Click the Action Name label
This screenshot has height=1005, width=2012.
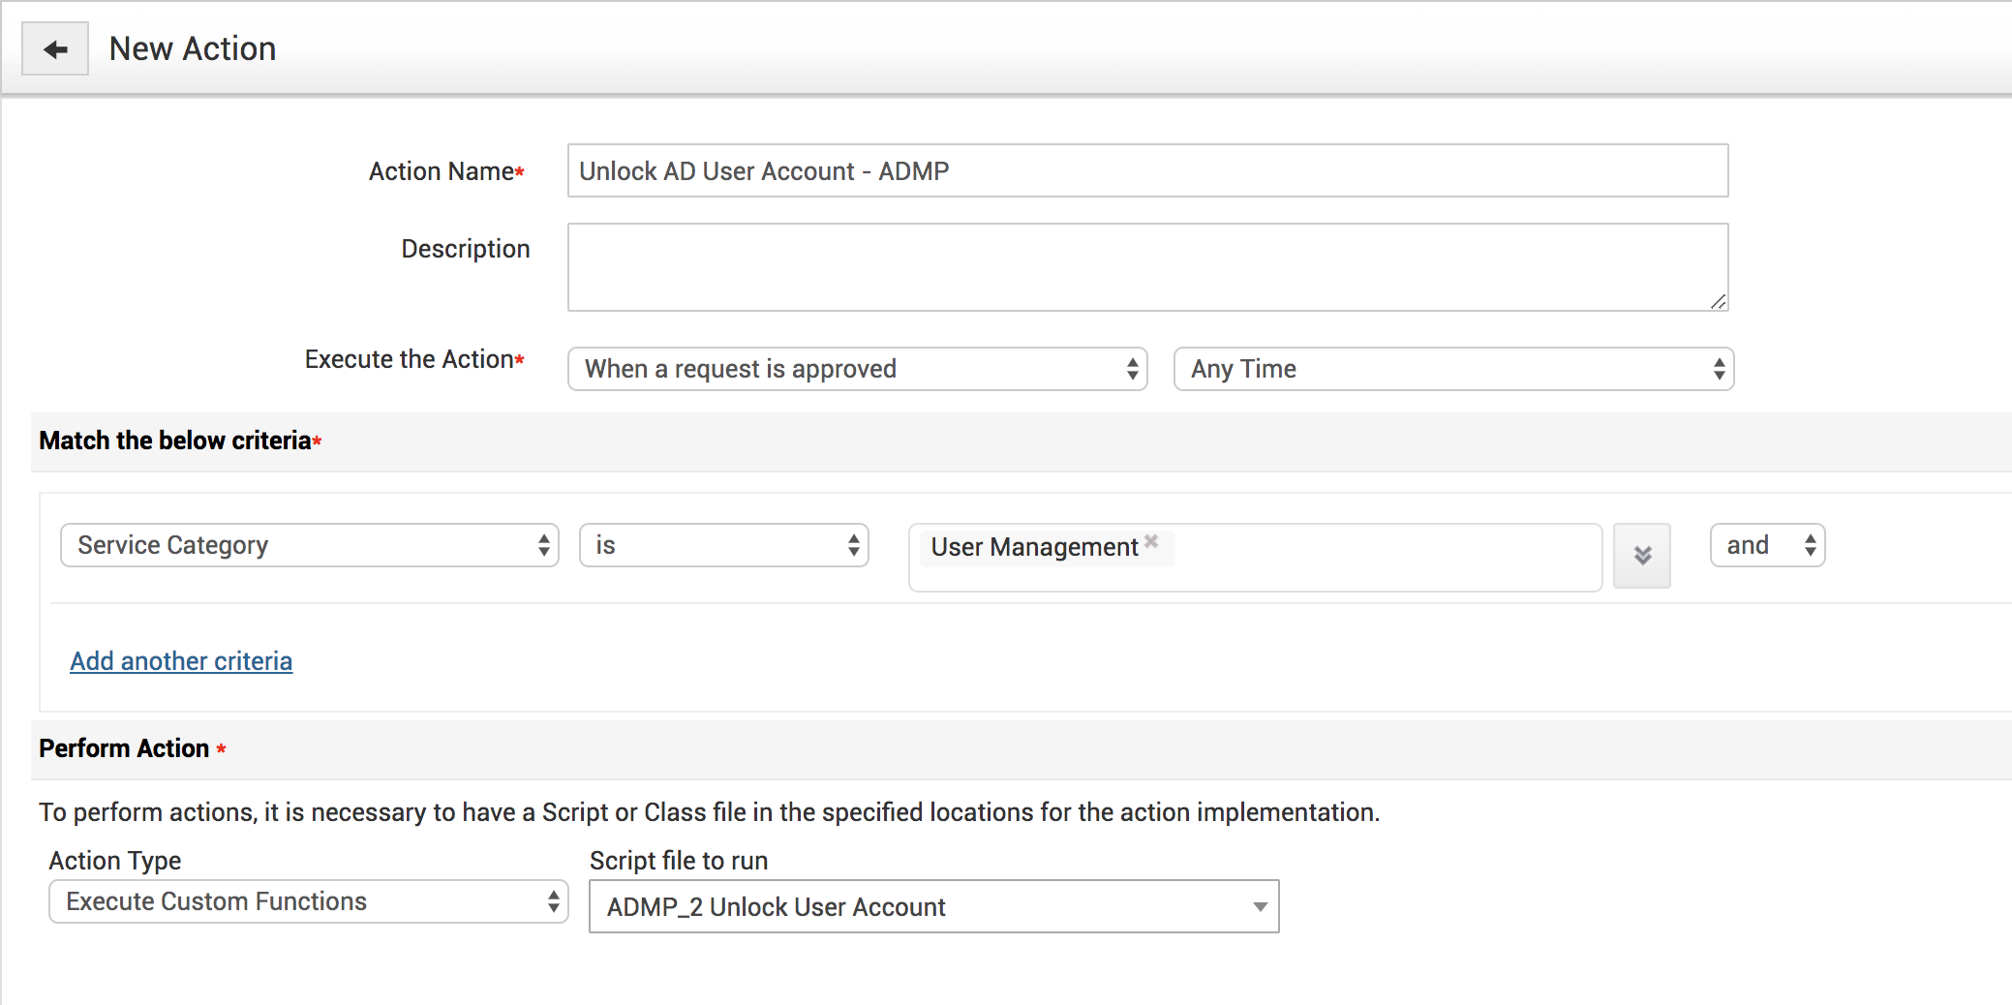(442, 171)
